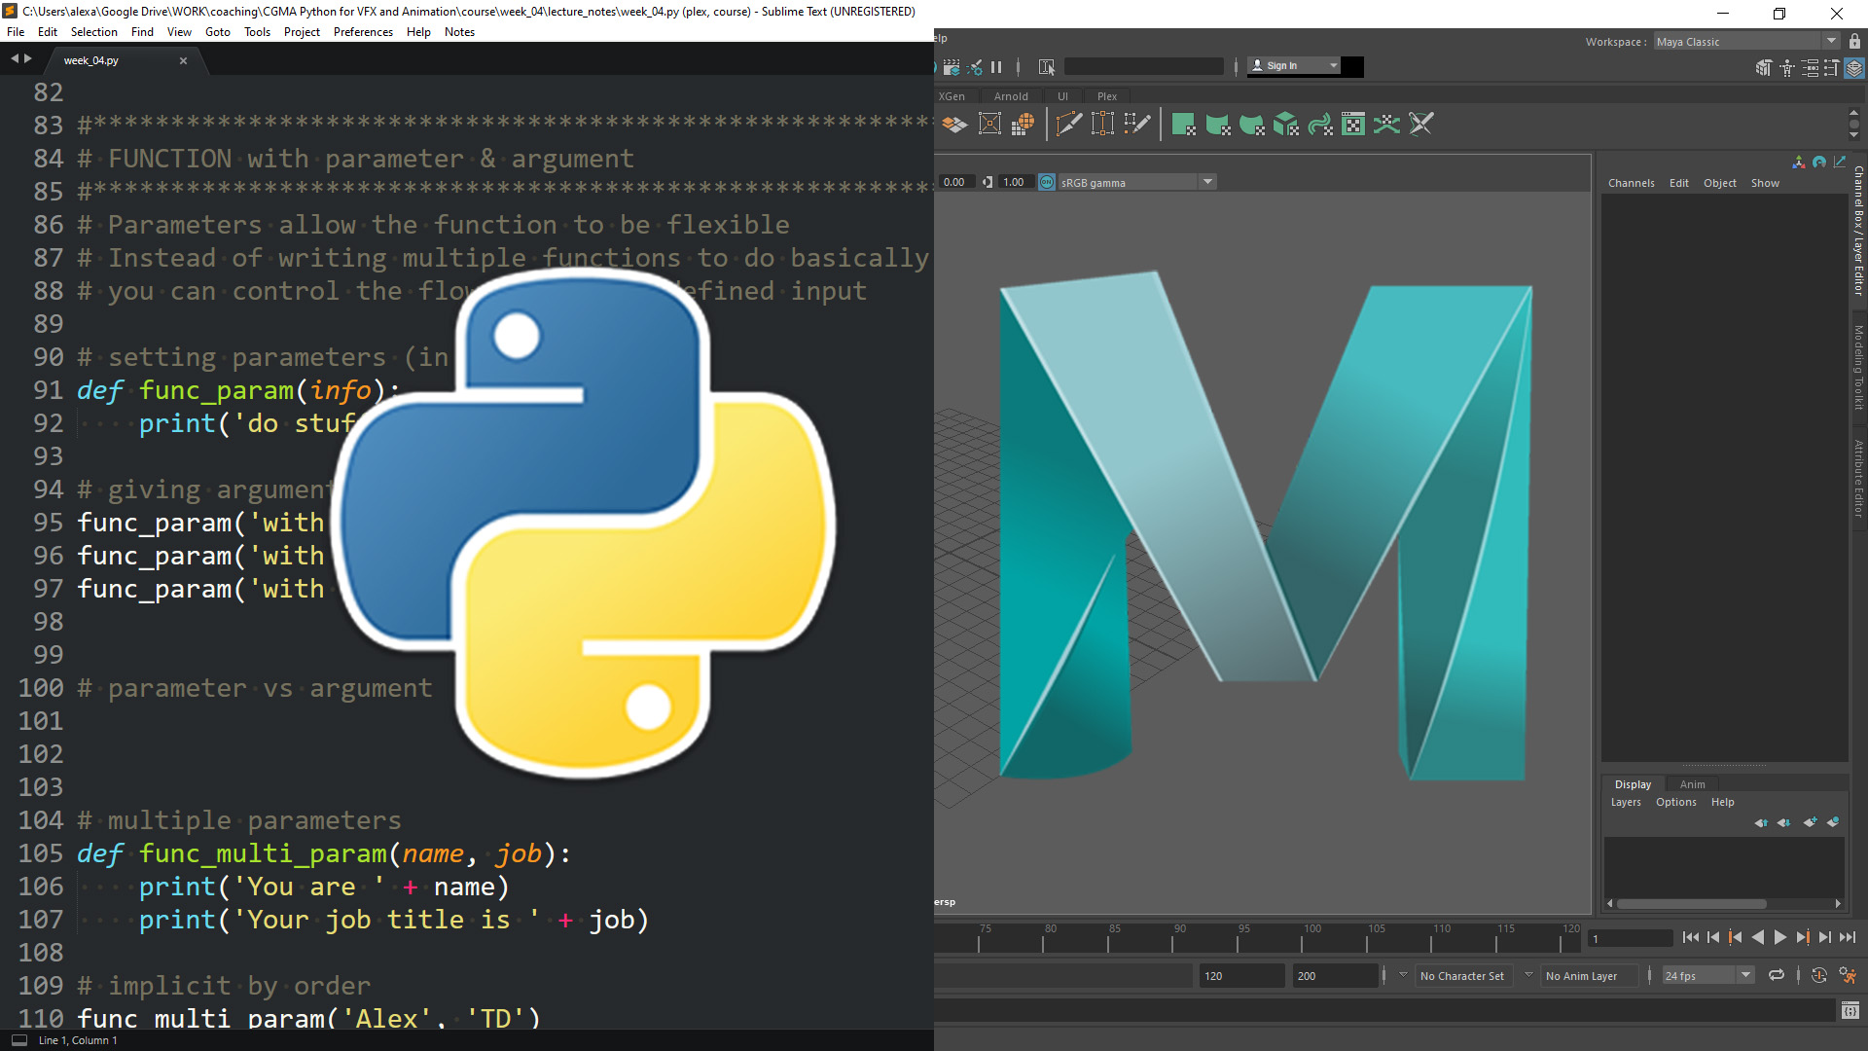Click the layer editor horizontal scrollbar
Screen dimensions: 1868x1051
tap(1693, 903)
